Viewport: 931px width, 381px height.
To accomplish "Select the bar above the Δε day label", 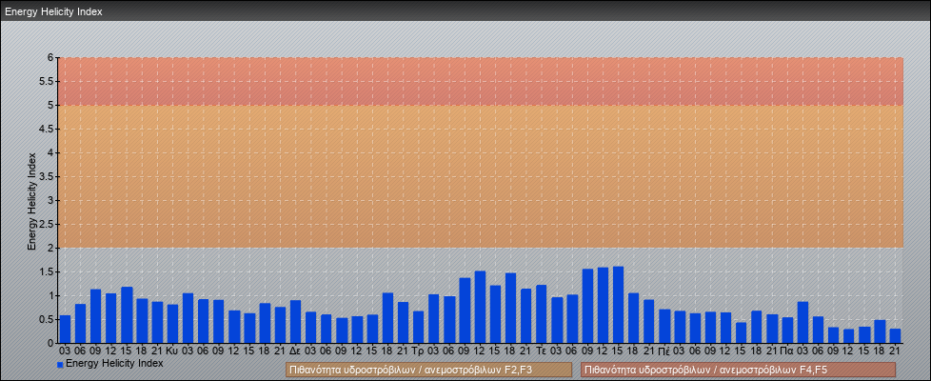I will [x=295, y=321].
